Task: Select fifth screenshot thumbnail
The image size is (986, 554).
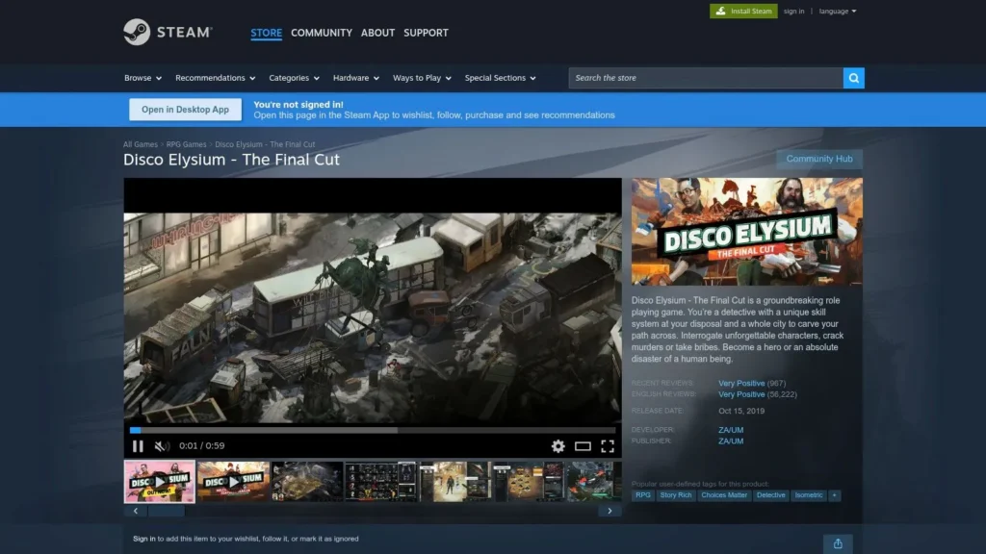Action: point(454,482)
